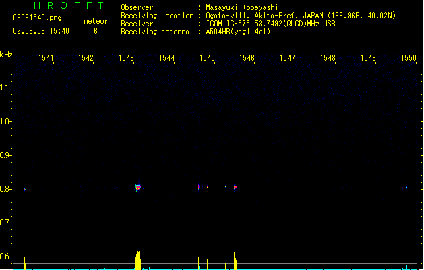
Task: Click the meteor echo just before 1545
Action: click(x=198, y=187)
